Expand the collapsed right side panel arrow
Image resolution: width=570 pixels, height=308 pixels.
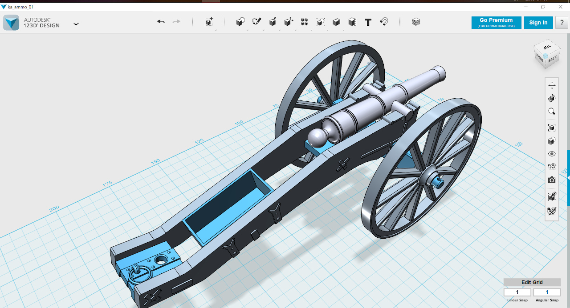pyautogui.click(x=568, y=177)
